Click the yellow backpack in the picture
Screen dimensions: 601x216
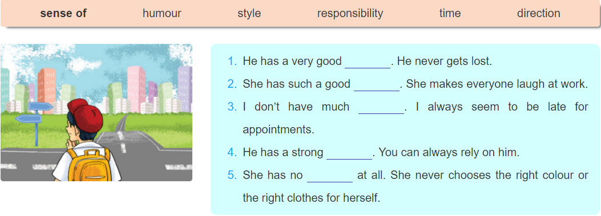pyautogui.click(x=88, y=165)
